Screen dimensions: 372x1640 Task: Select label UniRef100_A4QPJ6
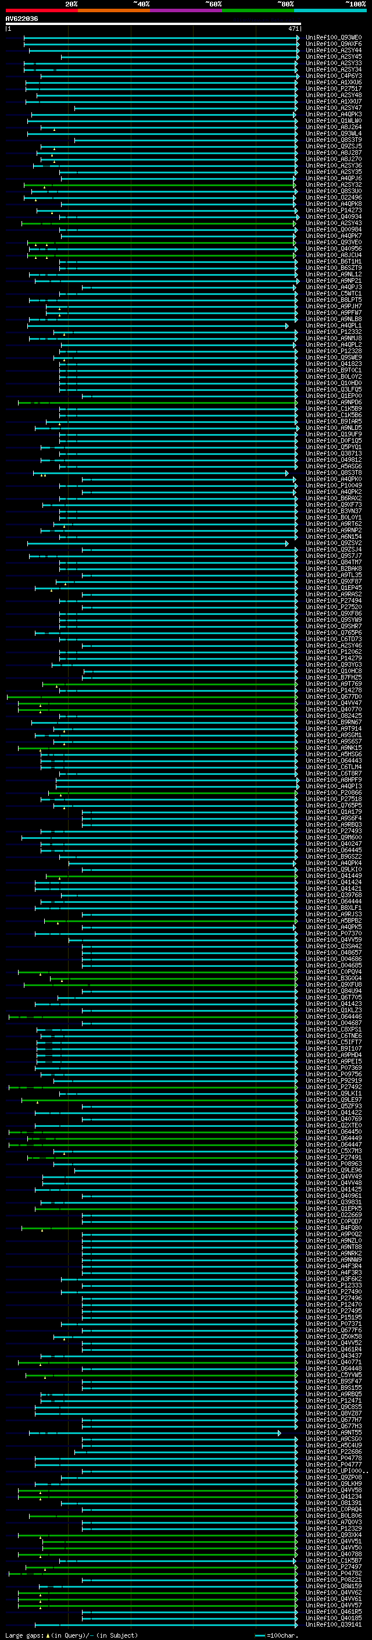click(x=334, y=178)
